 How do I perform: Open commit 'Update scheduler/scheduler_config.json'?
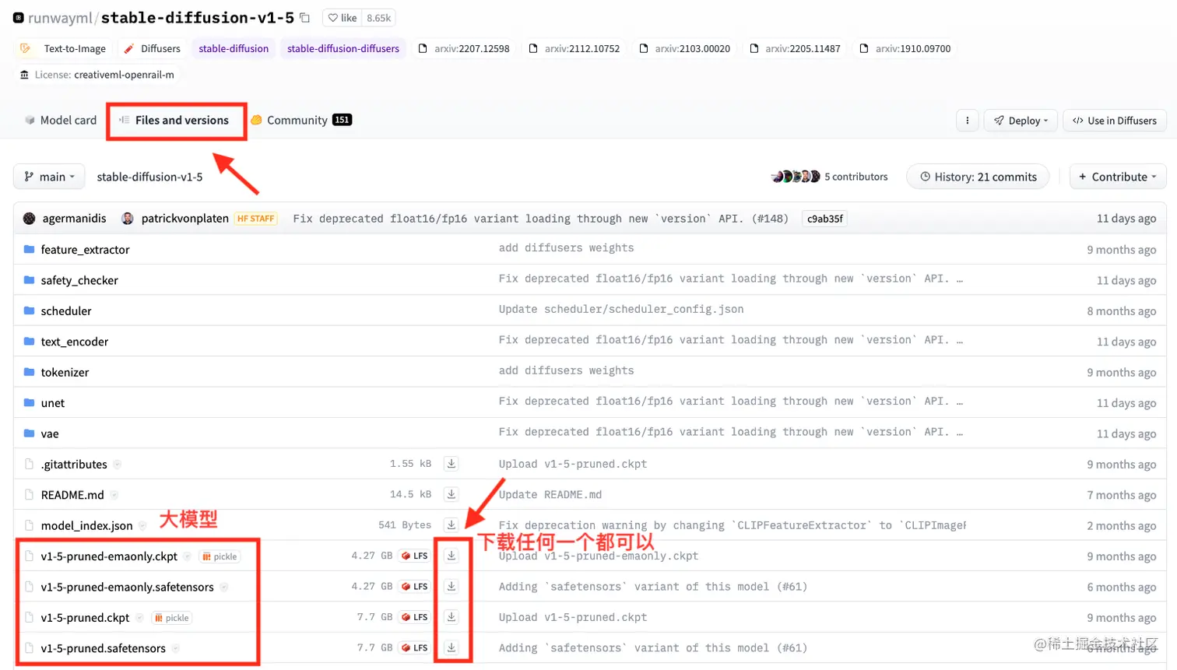click(621, 310)
